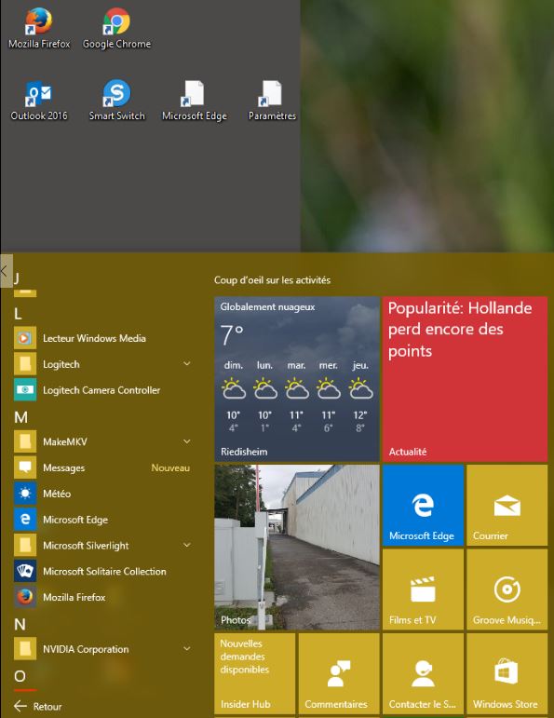Open the Actualité news tile about Hollande

click(465, 379)
